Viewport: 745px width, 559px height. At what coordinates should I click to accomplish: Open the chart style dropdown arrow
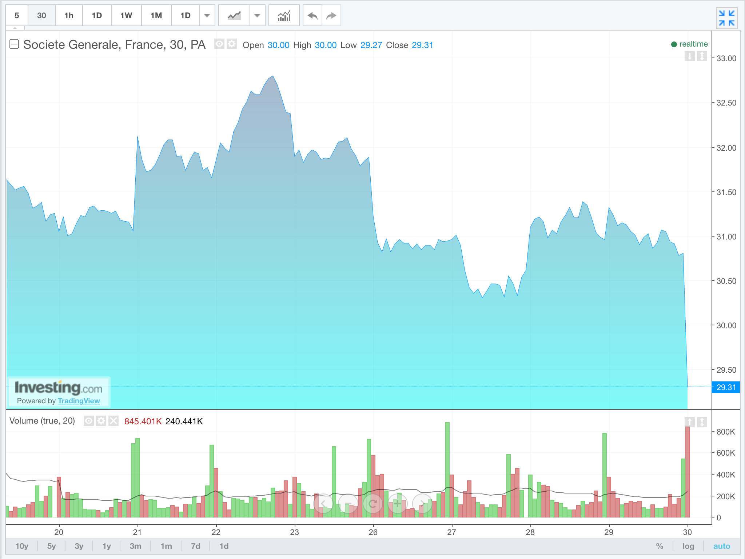tap(257, 16)
